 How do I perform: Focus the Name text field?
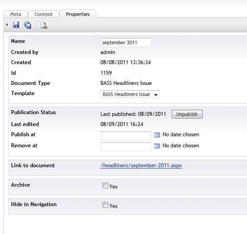[126, 42]
